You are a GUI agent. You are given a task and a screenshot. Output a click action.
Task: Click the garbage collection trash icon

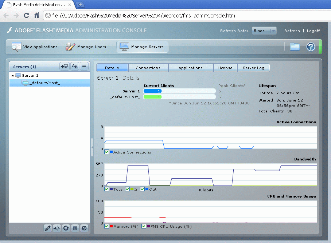75,228
